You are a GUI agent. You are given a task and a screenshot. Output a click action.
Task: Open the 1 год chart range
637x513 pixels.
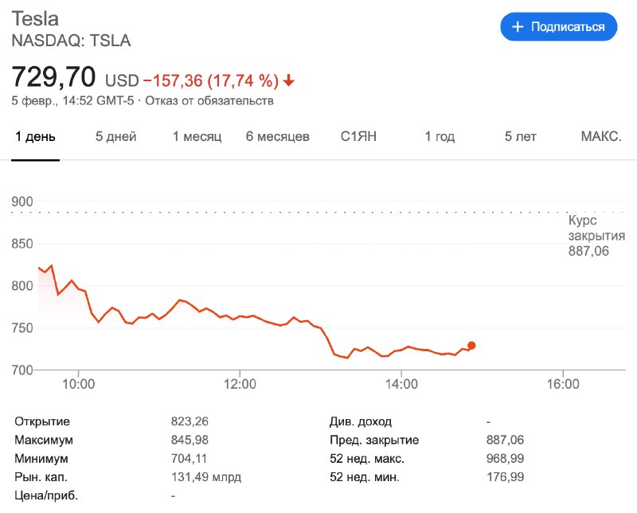pyautogui.click(x=440, y=136)
